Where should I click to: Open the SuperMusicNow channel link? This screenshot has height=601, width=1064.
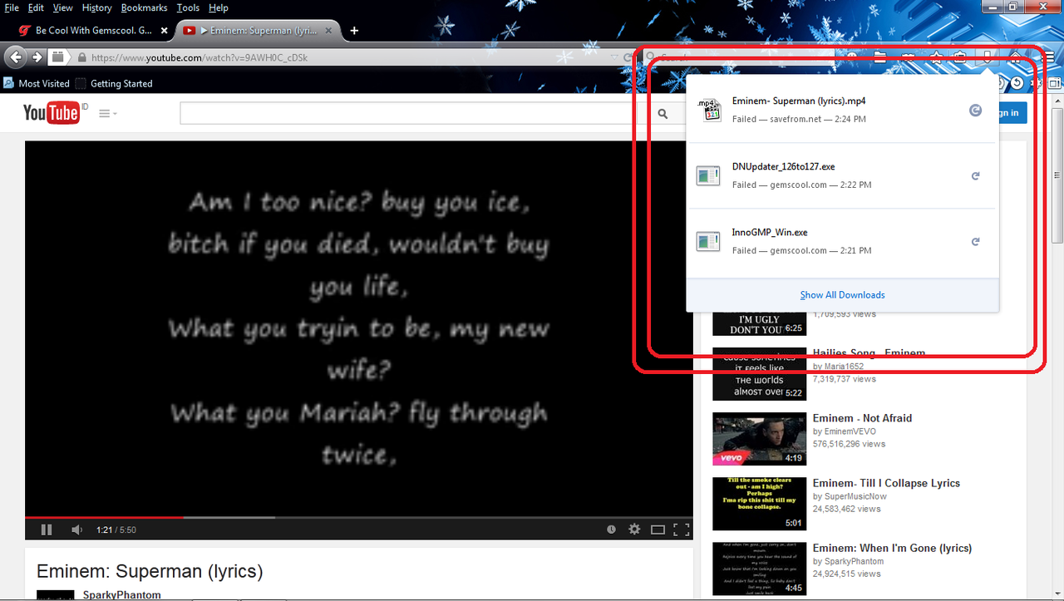point(855,496)
